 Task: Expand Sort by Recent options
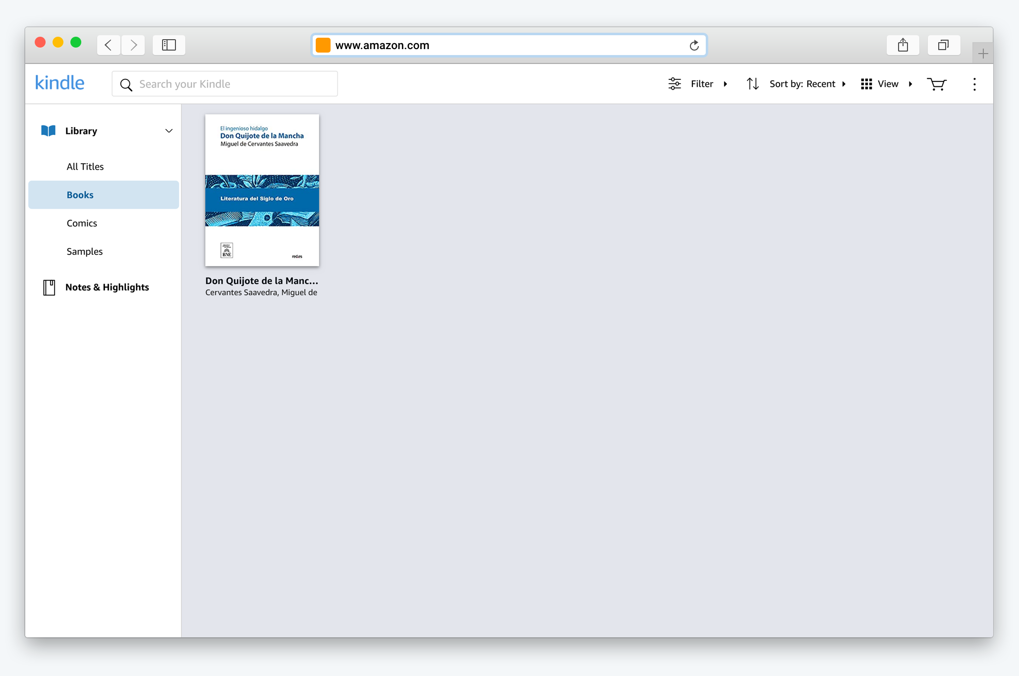click(x=844, y=83)
